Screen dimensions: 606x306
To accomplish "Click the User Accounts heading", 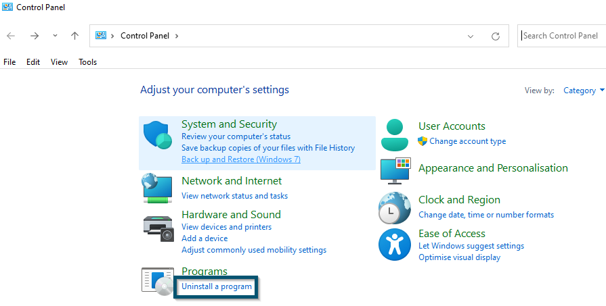I will click(x=452, y=126).
